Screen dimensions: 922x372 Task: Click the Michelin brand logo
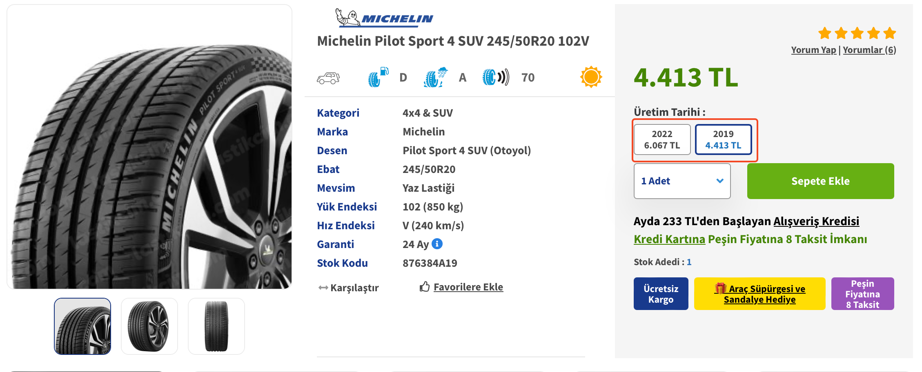point(384,18)
